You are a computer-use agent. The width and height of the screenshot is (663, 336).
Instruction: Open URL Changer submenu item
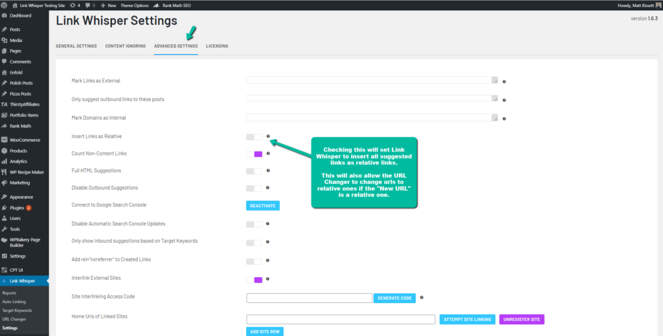(14, 320)
